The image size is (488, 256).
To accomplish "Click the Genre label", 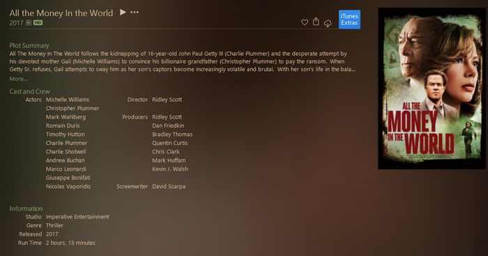I will tap(33, 225).
